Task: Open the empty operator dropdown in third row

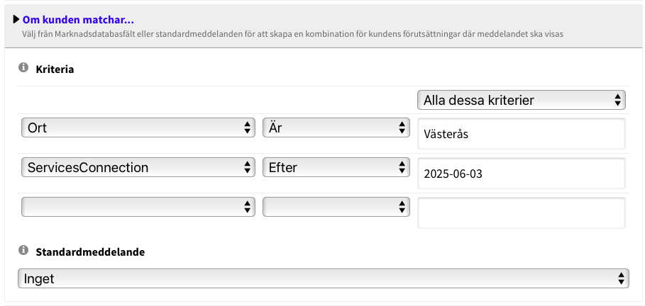Action: pos(336,207)
